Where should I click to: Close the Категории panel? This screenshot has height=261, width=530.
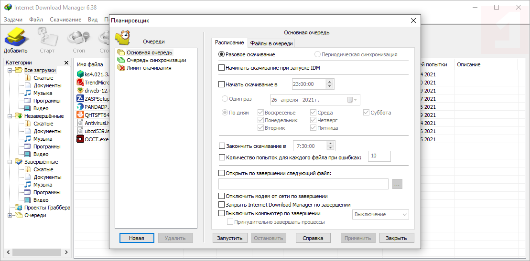pyautogui.click(x=66, y=63)
